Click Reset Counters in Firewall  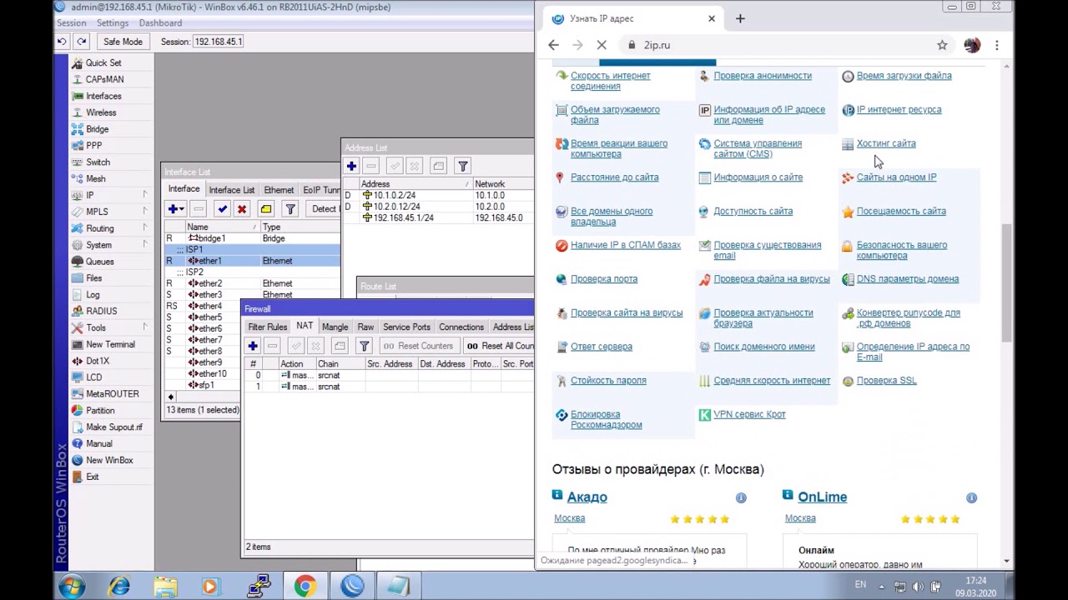(x=417, y=346)
